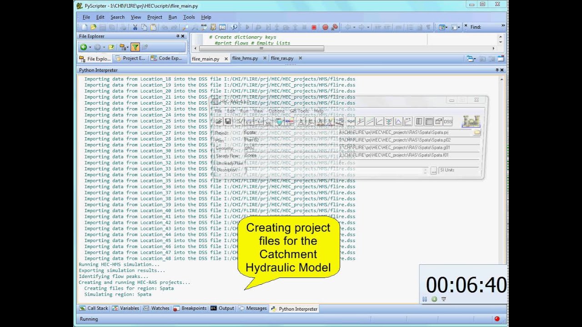The height and width of the screenshot is (327, 582).
Task: Click the HEC-RAS summary table icon
Action: 429,121
